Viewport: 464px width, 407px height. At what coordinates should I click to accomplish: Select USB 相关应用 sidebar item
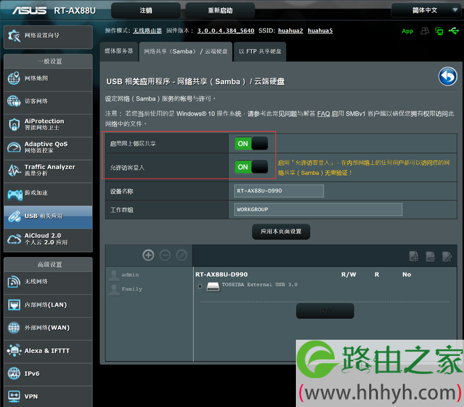[48, 216]
